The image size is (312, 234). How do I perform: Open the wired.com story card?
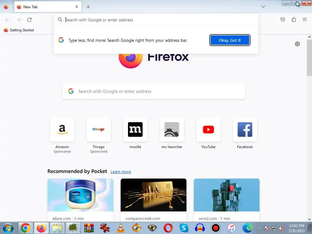pos(226,200)
